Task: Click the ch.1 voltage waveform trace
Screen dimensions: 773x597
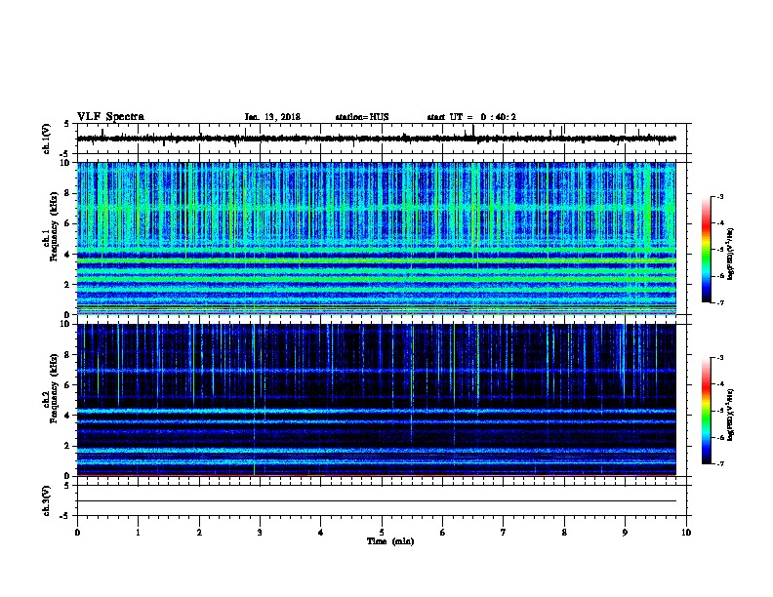Action: point(377,139)
